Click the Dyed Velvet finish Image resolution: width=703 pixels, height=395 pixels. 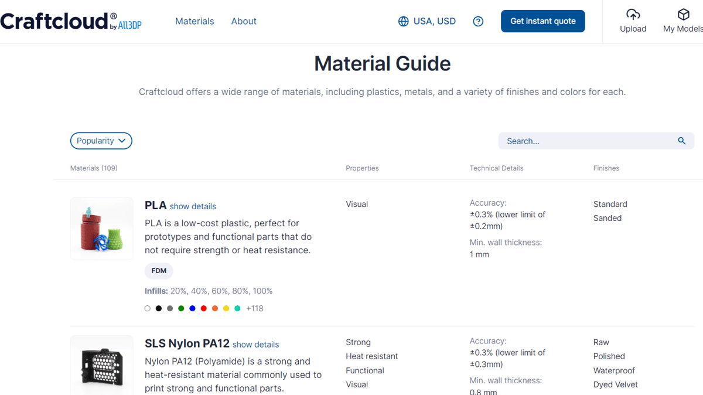pos(616,384)
